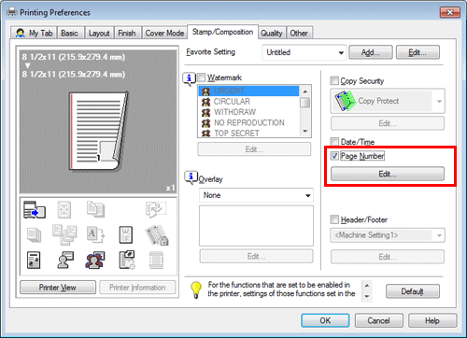This screenshot has width=467, height=338.
Task: Uncheck the Page Number checkbox
Action: pos(334,156)
